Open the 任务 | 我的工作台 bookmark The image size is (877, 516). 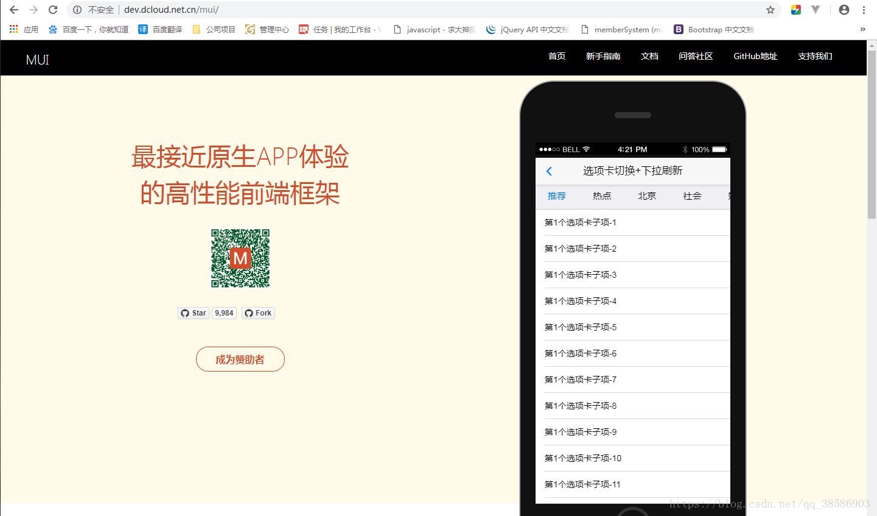340,29
